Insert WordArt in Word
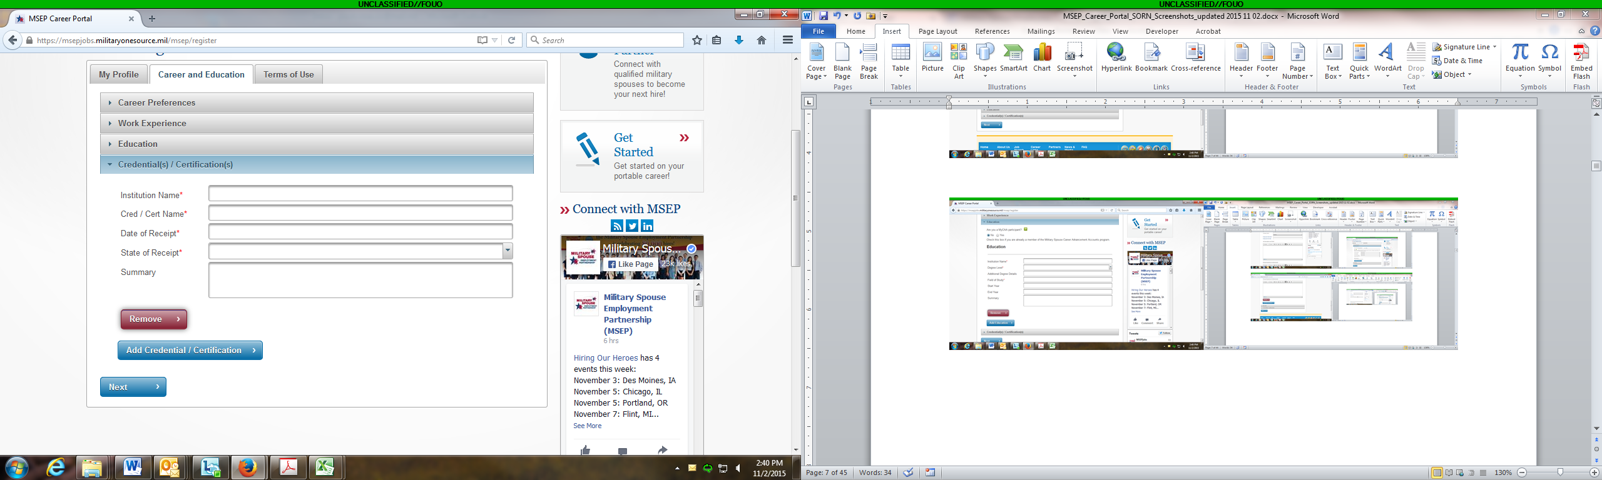The width and height of the screenshot is (1602, 480). [x=1388, y=61]
